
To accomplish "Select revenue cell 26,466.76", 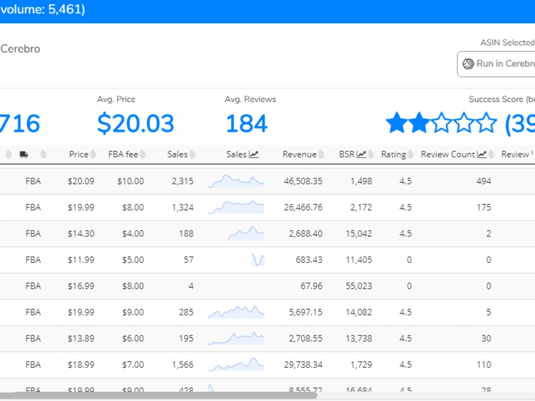I will point(303,207).
